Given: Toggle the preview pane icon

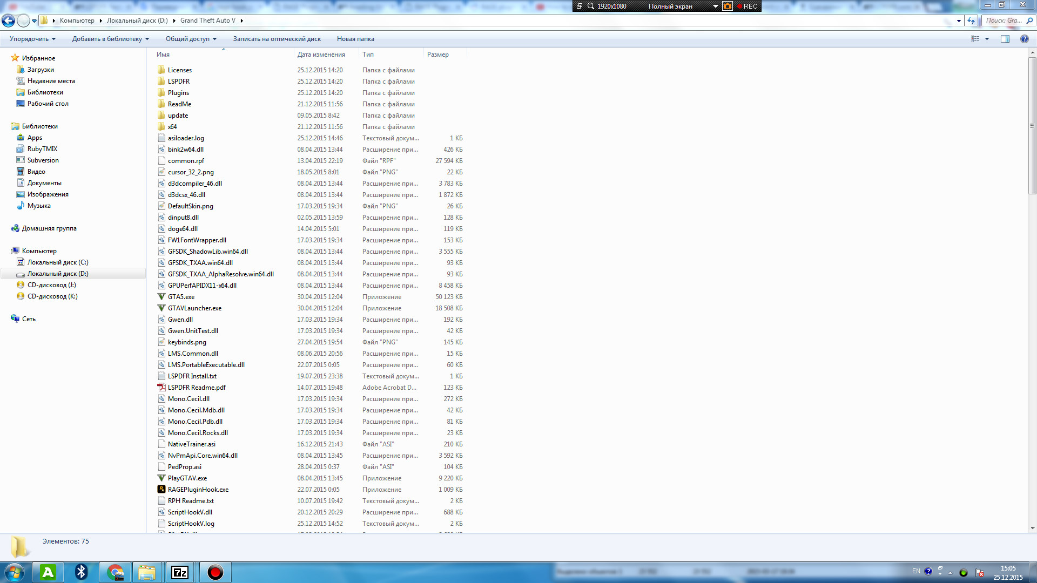Looking at the screenshot, I should 1005,39.
